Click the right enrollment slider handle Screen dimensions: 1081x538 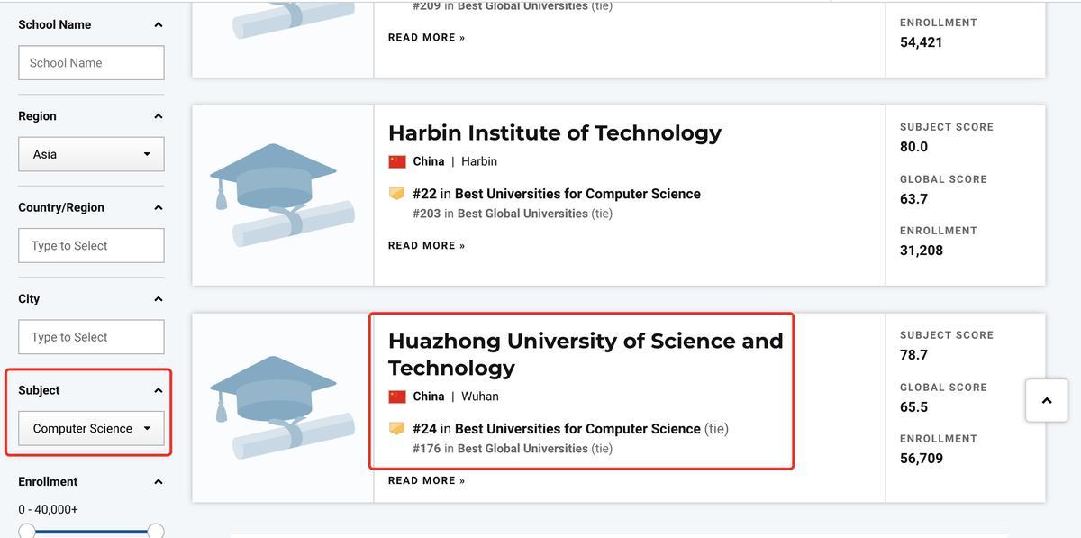click(156, 531)
